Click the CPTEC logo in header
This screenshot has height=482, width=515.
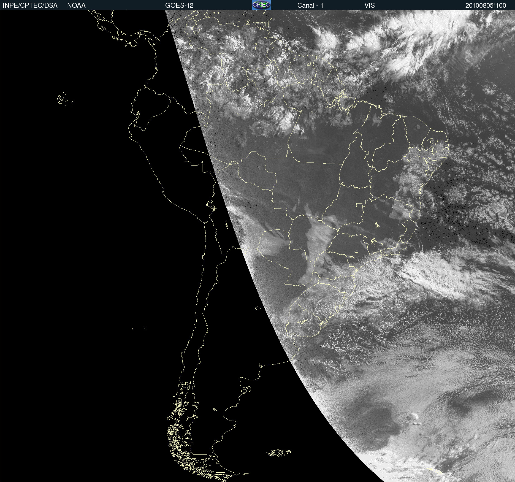262,5
